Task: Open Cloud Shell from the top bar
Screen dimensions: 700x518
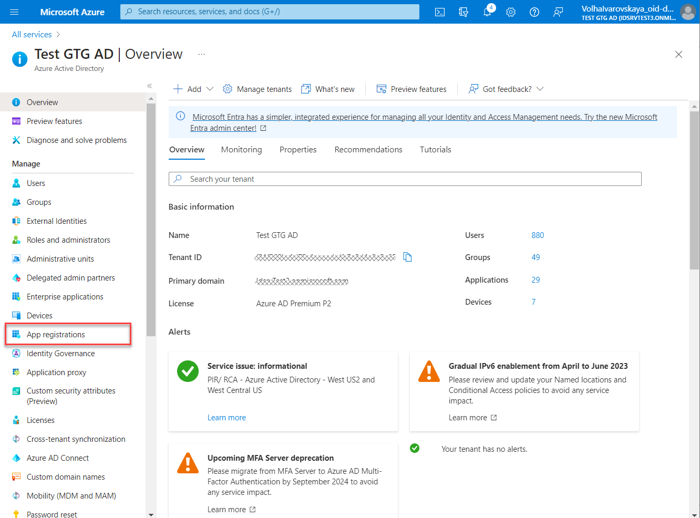Action: pyautogui.click(x=440, y=12)
